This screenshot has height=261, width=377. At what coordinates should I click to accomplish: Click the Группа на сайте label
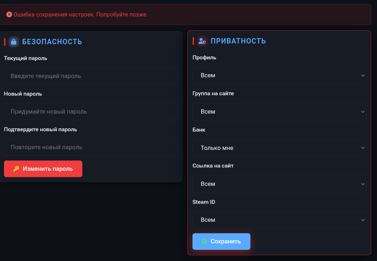[x=213, y=93]
